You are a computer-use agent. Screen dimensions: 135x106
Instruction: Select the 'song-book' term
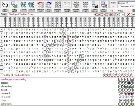(6, 104)
